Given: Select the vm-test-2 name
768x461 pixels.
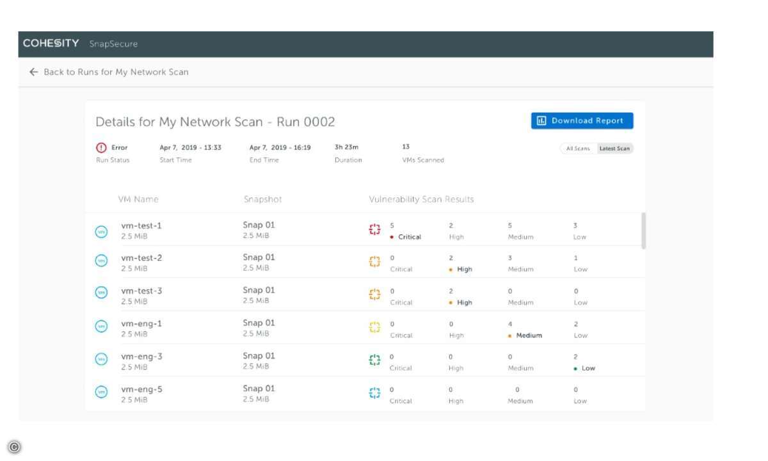Looking at the screenshot, I should (x=141, y=258).
